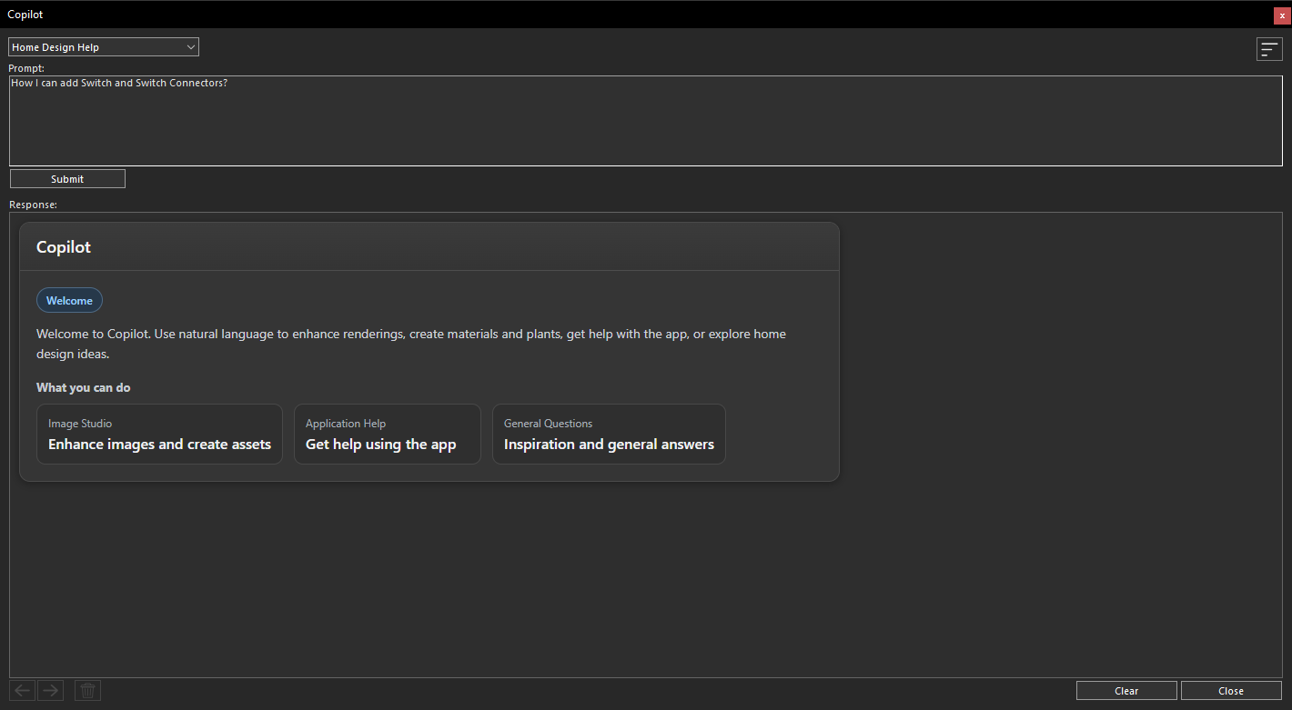This screenshot has height=710, width=1292.
Task: Open the options menu icon at top right
Action: pyautogui.click(x=1269, y=49)
